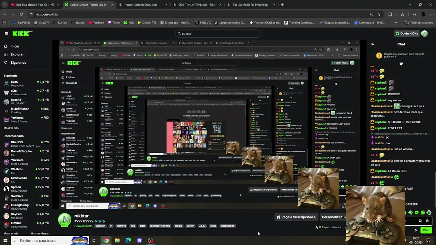
Task: Expand the gift leaderboard arrow under the banner
Action: pyautogui.click(x=401, y=64)
